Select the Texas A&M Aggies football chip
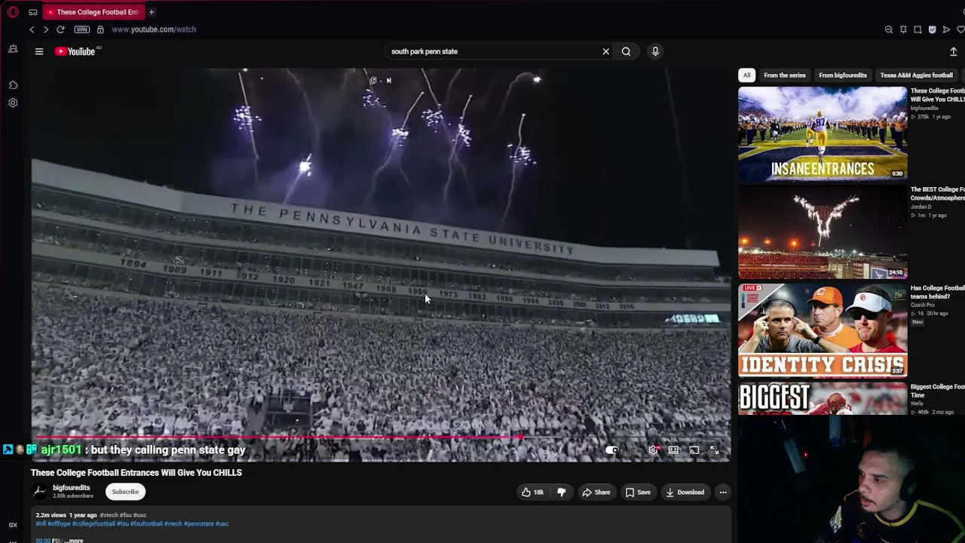 click(x=916, y=75)
